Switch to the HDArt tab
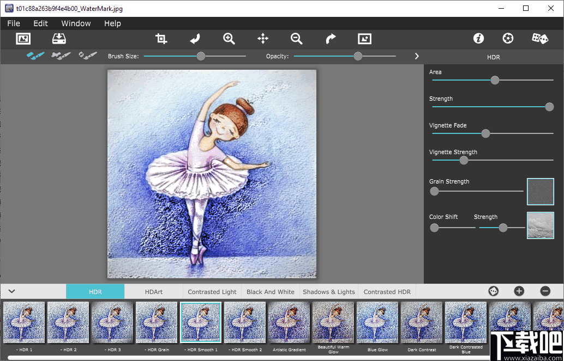 tap(154, 291)
